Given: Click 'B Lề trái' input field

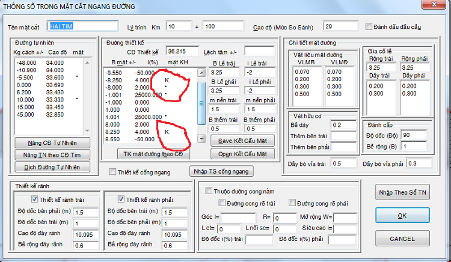Looking at the screenshot, I should [224, 72].
